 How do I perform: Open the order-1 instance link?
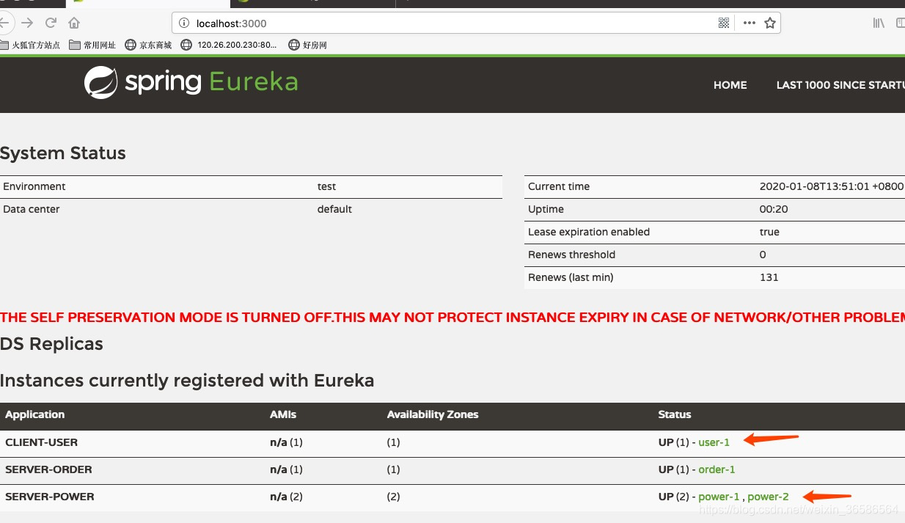pos(717,469)
